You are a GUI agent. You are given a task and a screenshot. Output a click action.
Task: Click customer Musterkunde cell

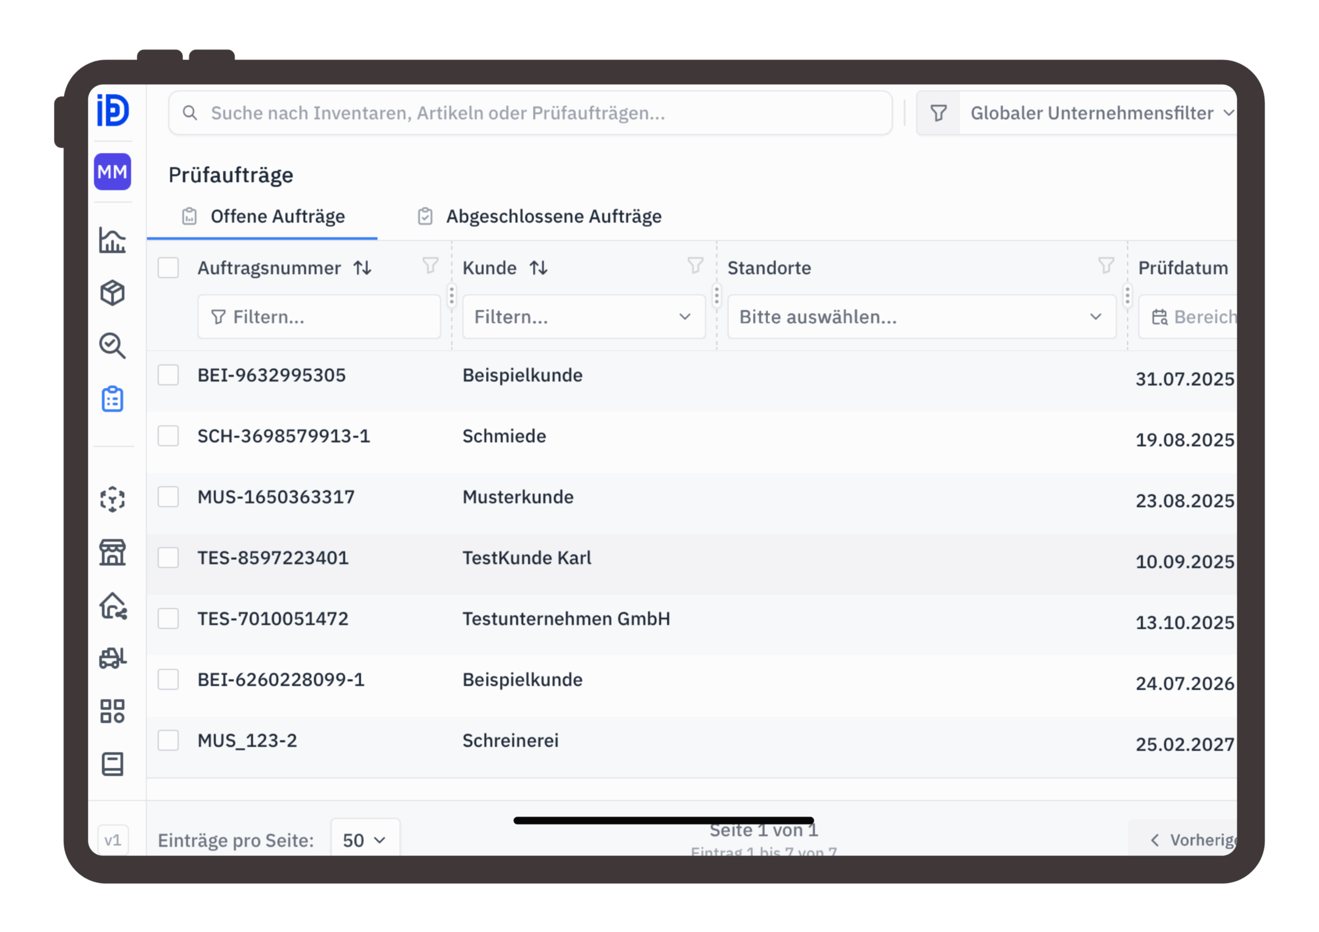tap(518, 497)
